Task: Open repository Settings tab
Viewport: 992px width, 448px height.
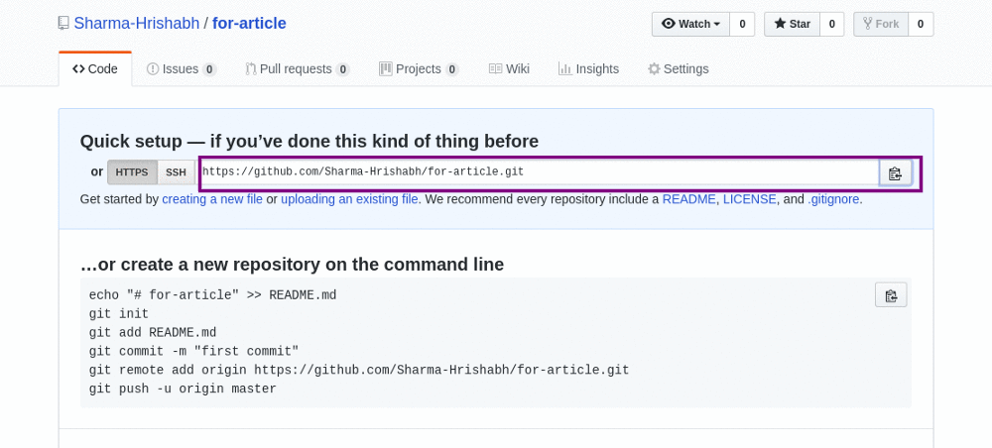Action: coord(679,68)
